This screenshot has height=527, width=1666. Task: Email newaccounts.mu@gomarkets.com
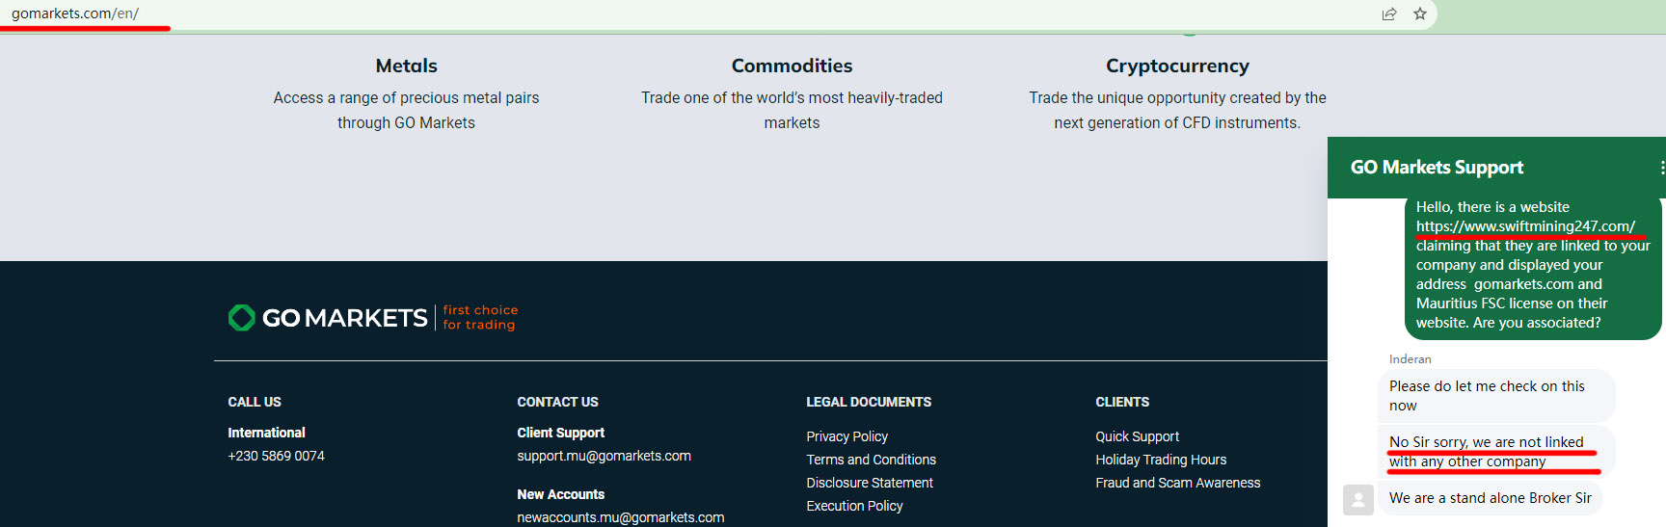pyautogui.click(x=620, y=517)
